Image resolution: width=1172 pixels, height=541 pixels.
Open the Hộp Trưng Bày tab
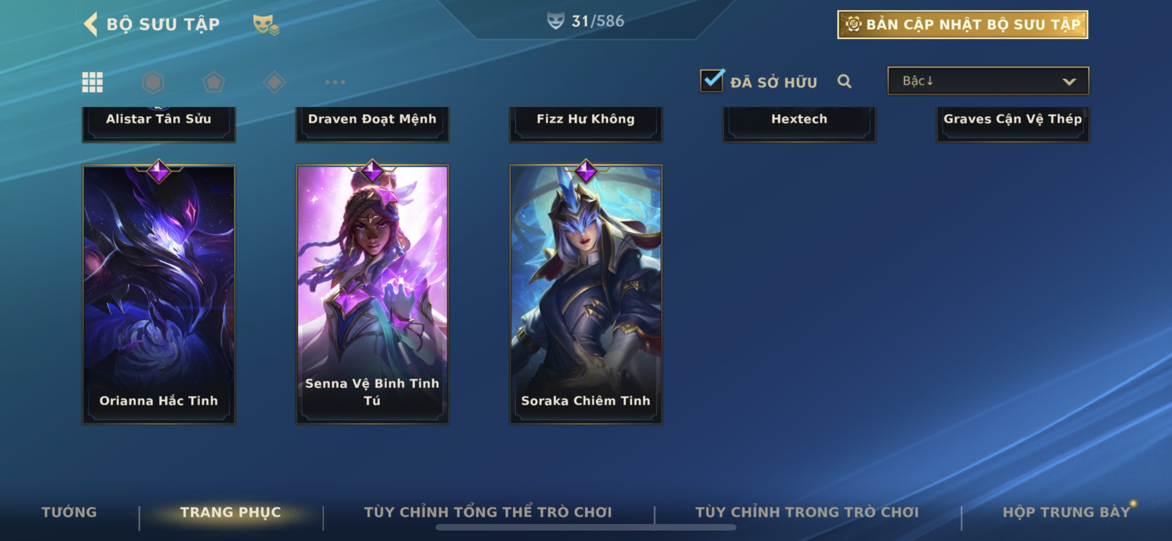[x=1066, y=512]
